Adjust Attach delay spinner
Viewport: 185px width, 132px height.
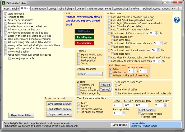coord(166,105)
